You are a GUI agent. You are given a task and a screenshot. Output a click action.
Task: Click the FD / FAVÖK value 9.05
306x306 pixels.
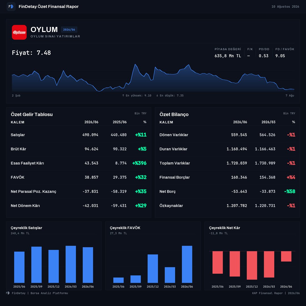coord(280,56)
